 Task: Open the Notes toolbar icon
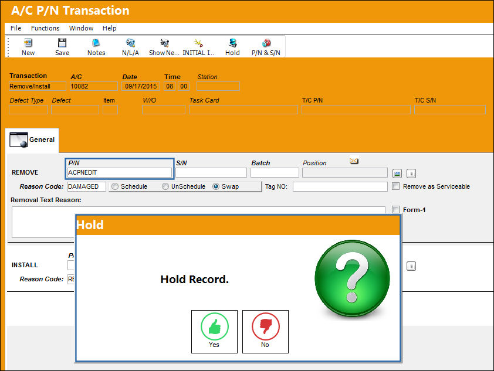coord(96,43)
